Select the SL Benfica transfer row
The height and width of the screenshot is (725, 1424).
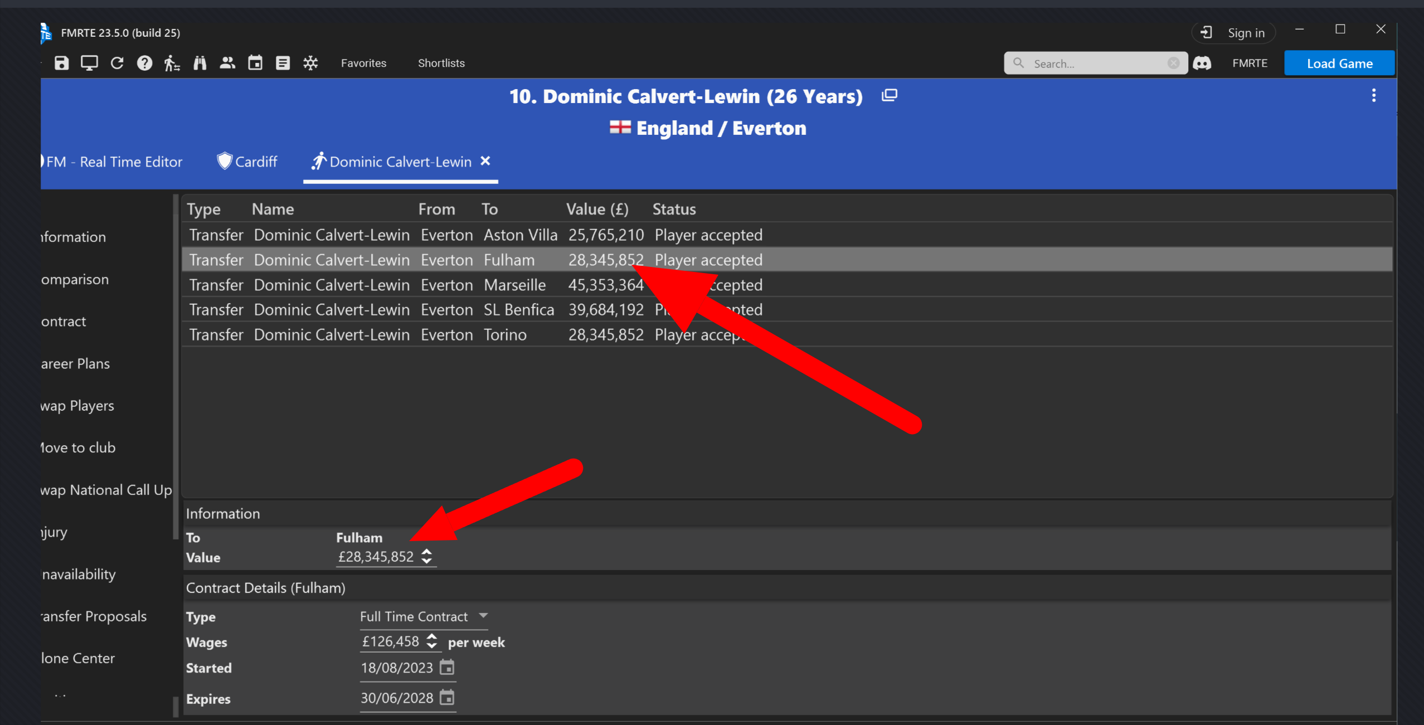pos(787,309)
